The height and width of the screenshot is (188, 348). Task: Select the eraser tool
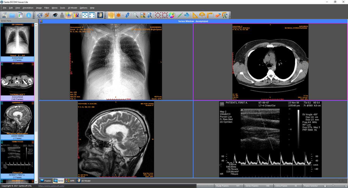[x=218, y=15]
